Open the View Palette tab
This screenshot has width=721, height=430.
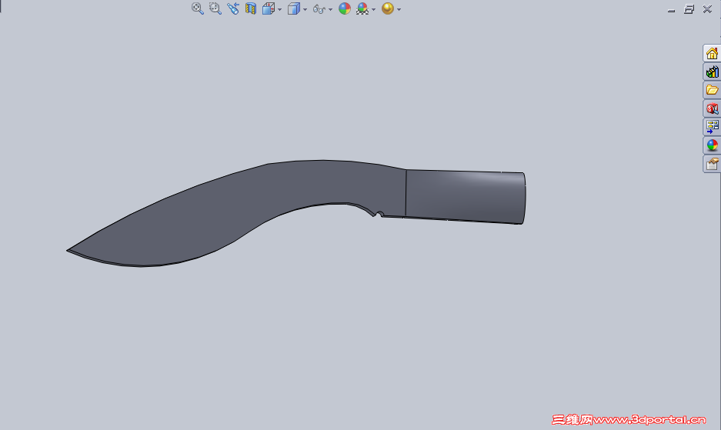click(x=712, y=127)
